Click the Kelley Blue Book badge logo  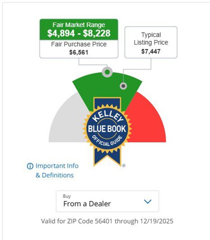point(107,129)
